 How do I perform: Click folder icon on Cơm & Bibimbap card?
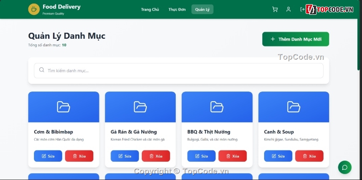click(63, 107)
